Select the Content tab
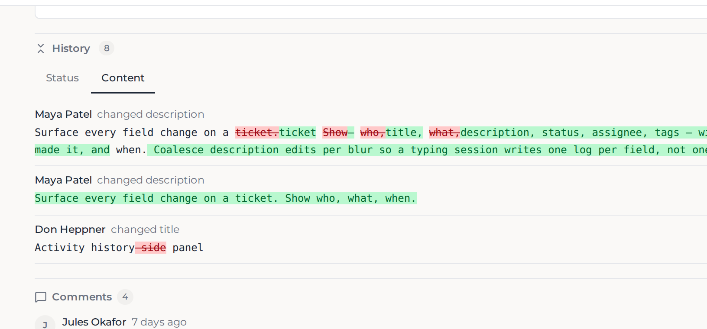 [123, 78]
